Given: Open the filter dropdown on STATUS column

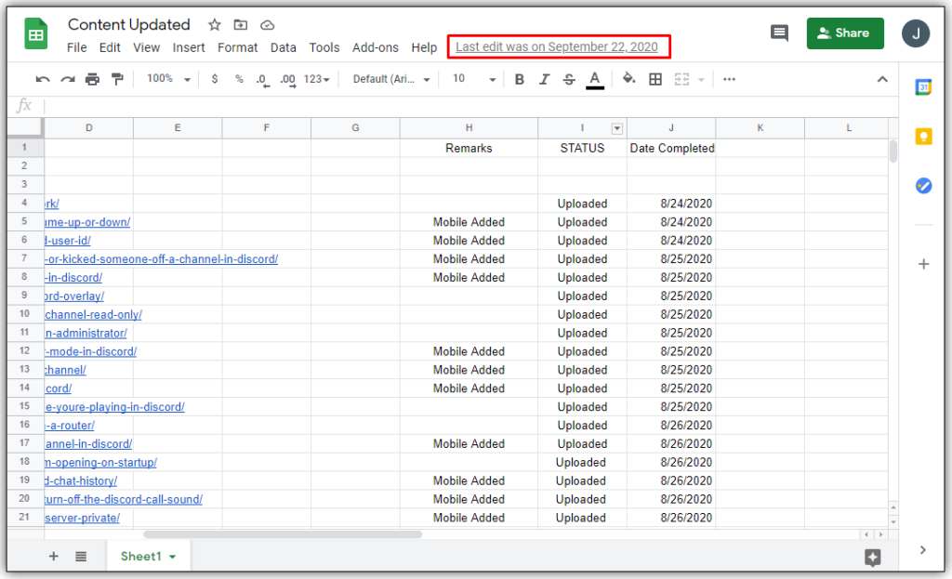Looking at the screenshot, I should click(616, 127).
